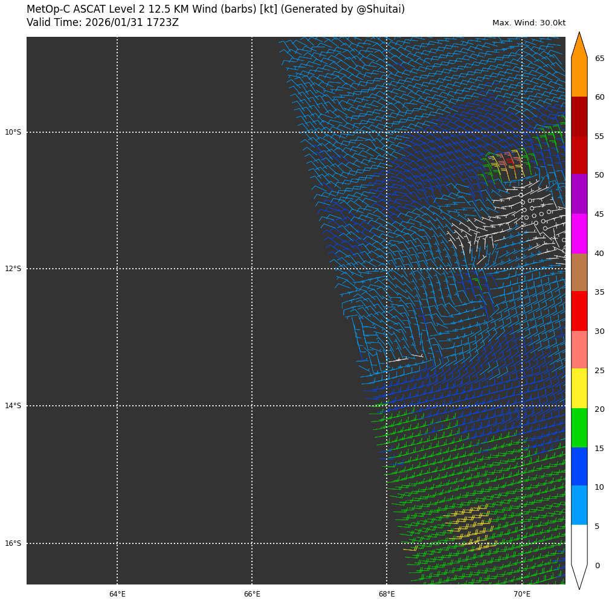Click the MetOp-C ASCAT plot title
609x602 pixels.
[216, 10]
